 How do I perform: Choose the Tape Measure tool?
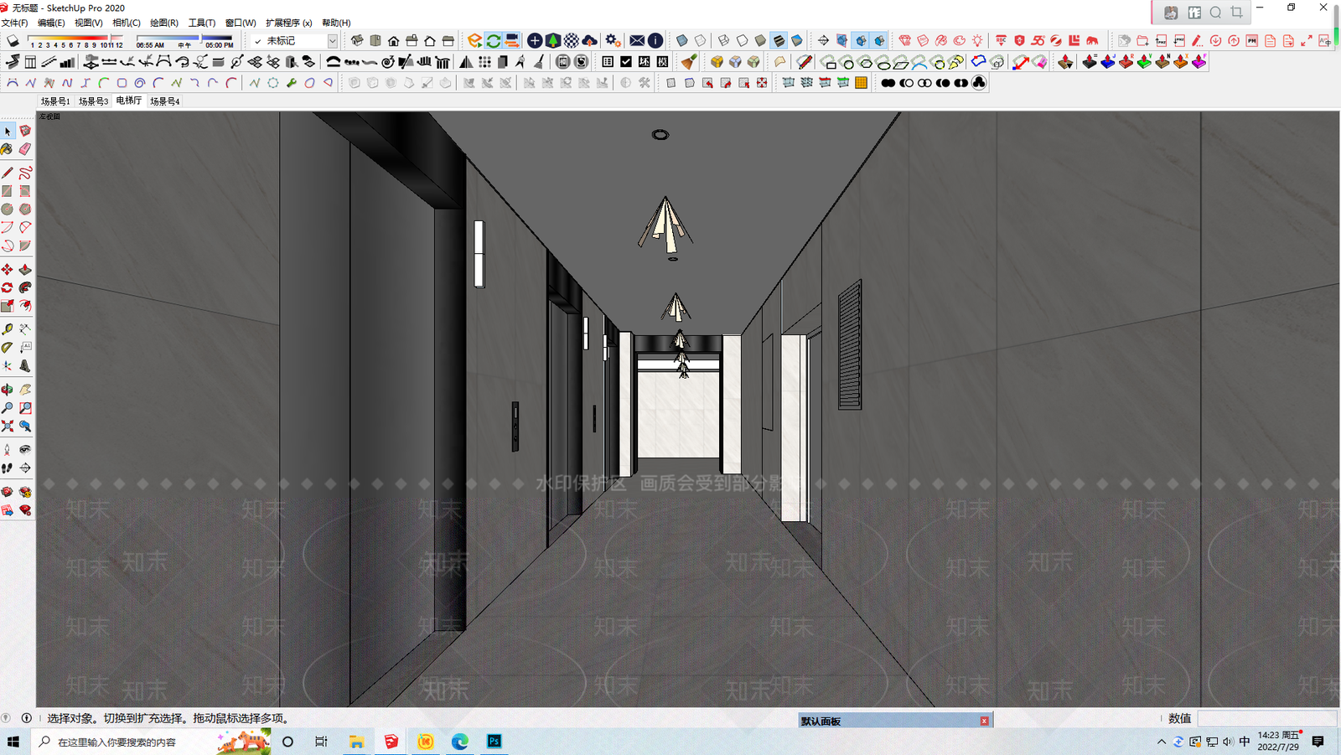[7, 329]
